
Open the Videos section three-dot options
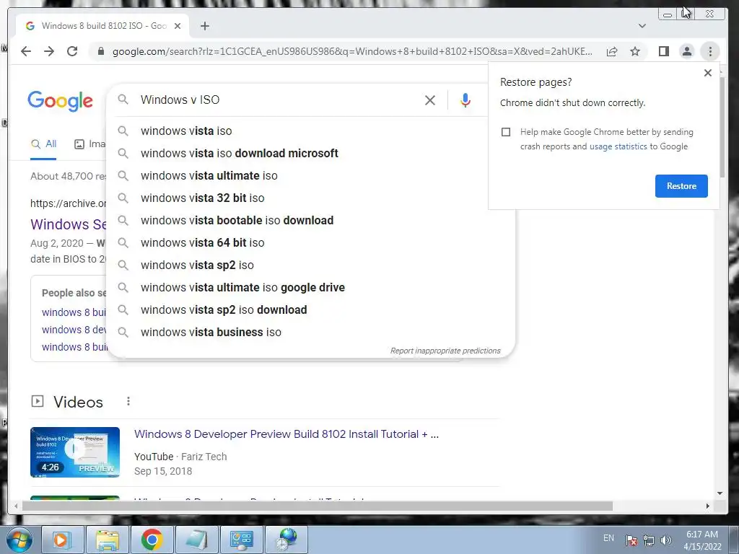click(128, 401)
